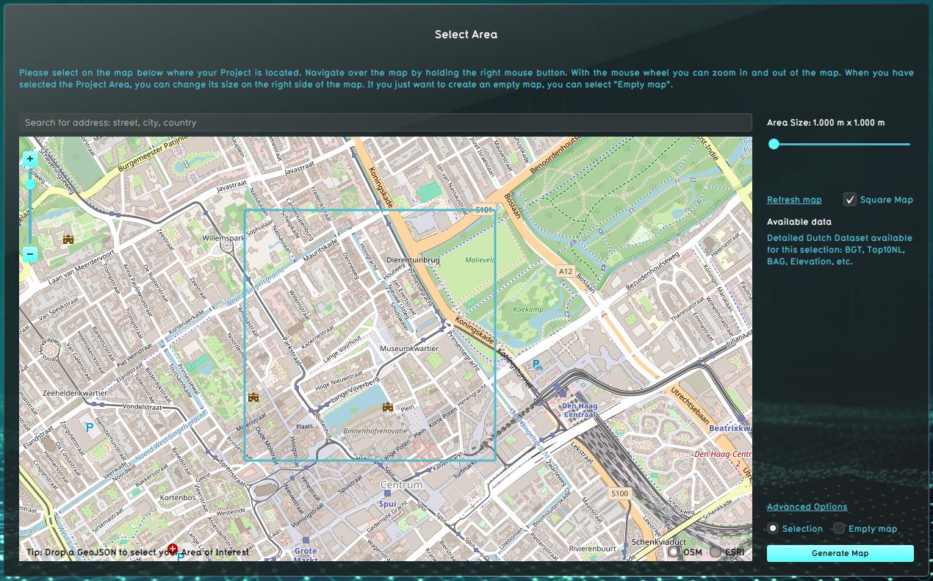
Task: Click the blue parking icon near Elandstraat
Action: click(x=90, y=427)
